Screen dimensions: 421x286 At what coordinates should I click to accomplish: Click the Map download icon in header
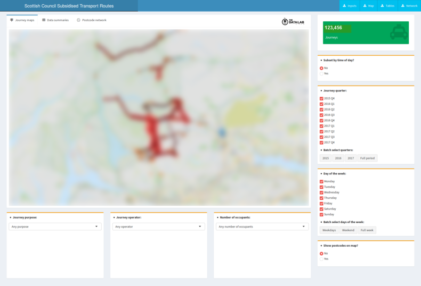[365, 6]
